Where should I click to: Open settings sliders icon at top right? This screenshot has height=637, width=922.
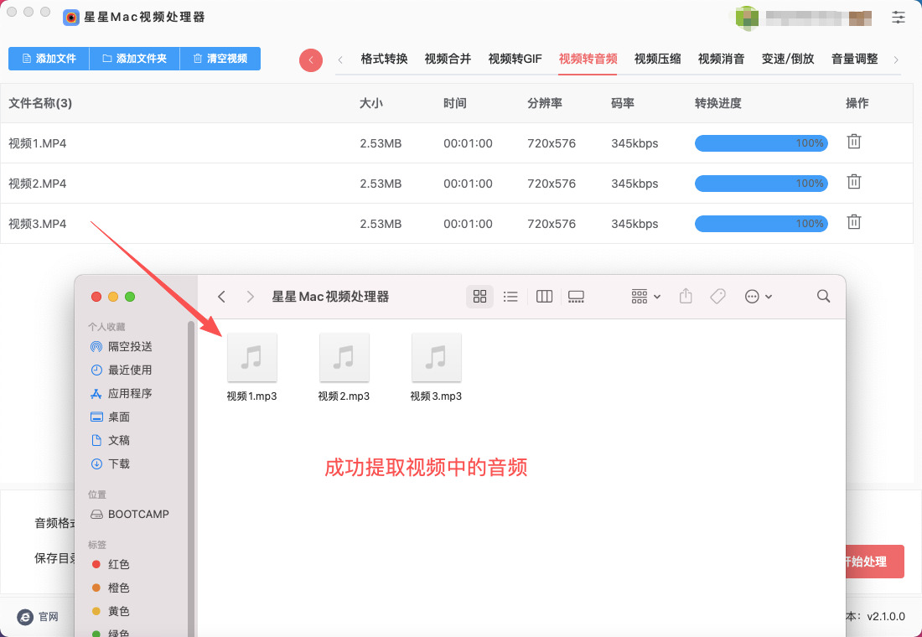coord(899,17)
